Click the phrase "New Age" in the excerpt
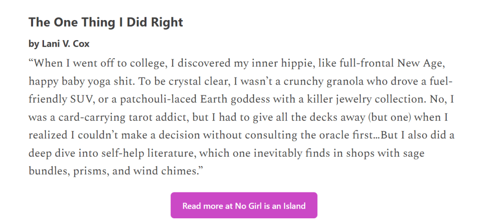Image resolution: width=490 pixels, height=224 pixels. tap(427, 64)
